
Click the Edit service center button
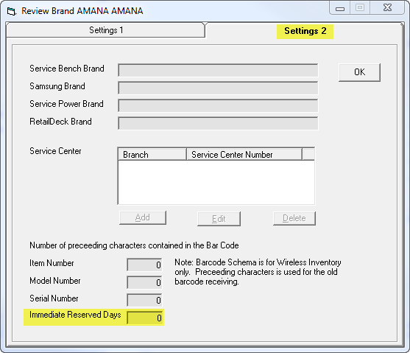coord(219,218)
